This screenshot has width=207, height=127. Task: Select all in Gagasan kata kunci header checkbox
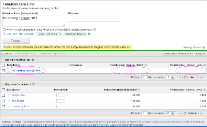coord(4,90)
